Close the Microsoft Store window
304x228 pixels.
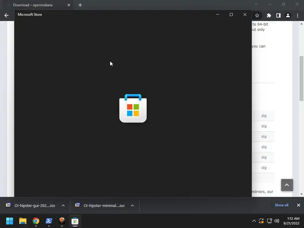245,15
